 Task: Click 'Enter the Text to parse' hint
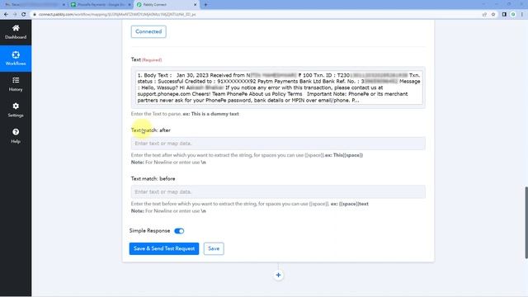click(185, 114)
